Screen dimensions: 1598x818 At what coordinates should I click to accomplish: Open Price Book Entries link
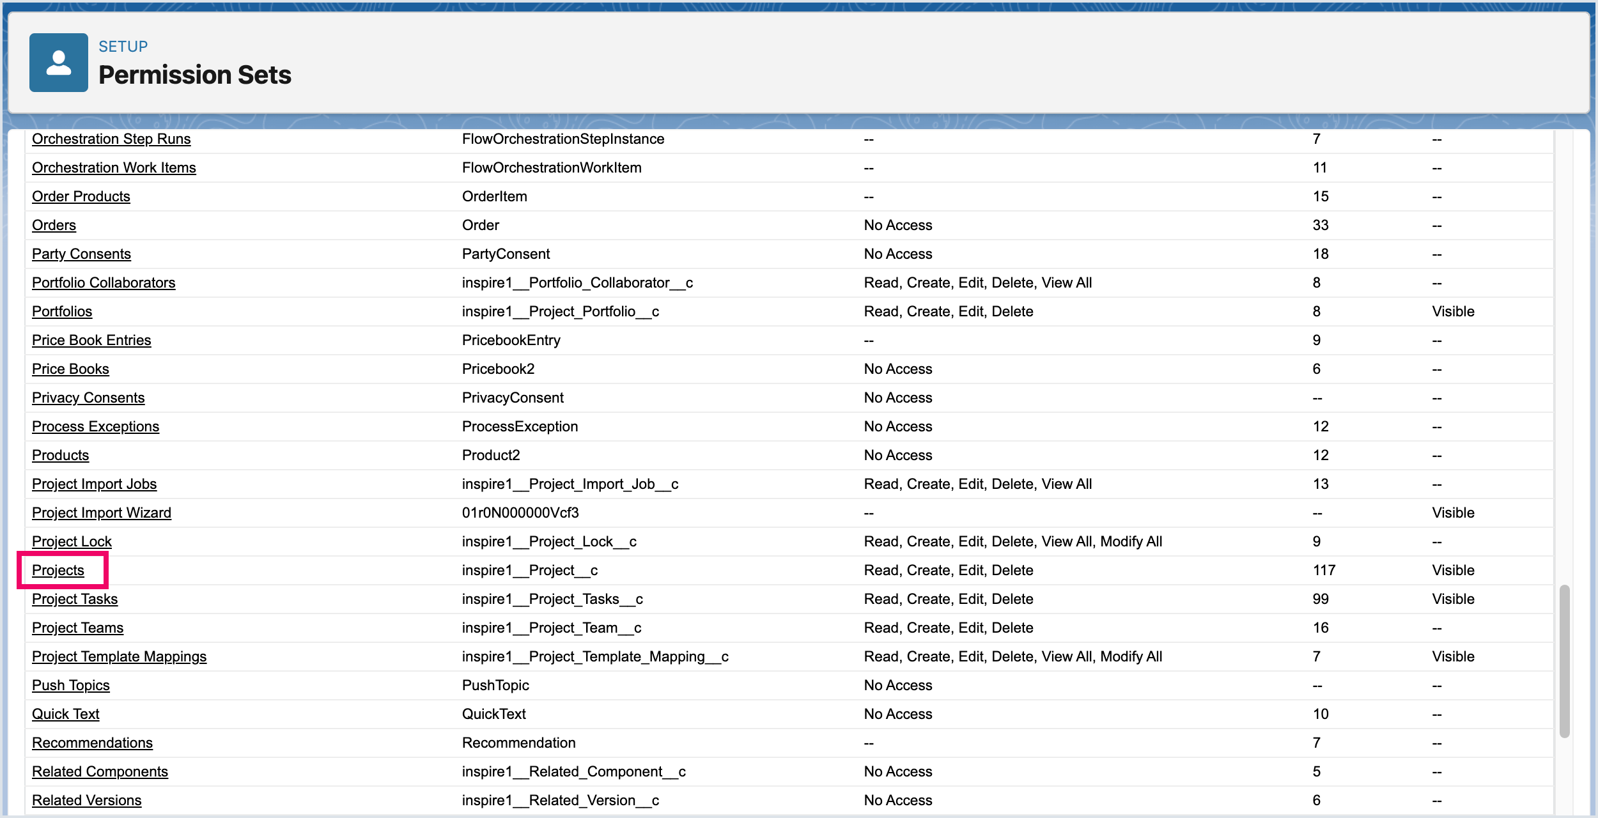pyautogui.click(x=91, y=340)
